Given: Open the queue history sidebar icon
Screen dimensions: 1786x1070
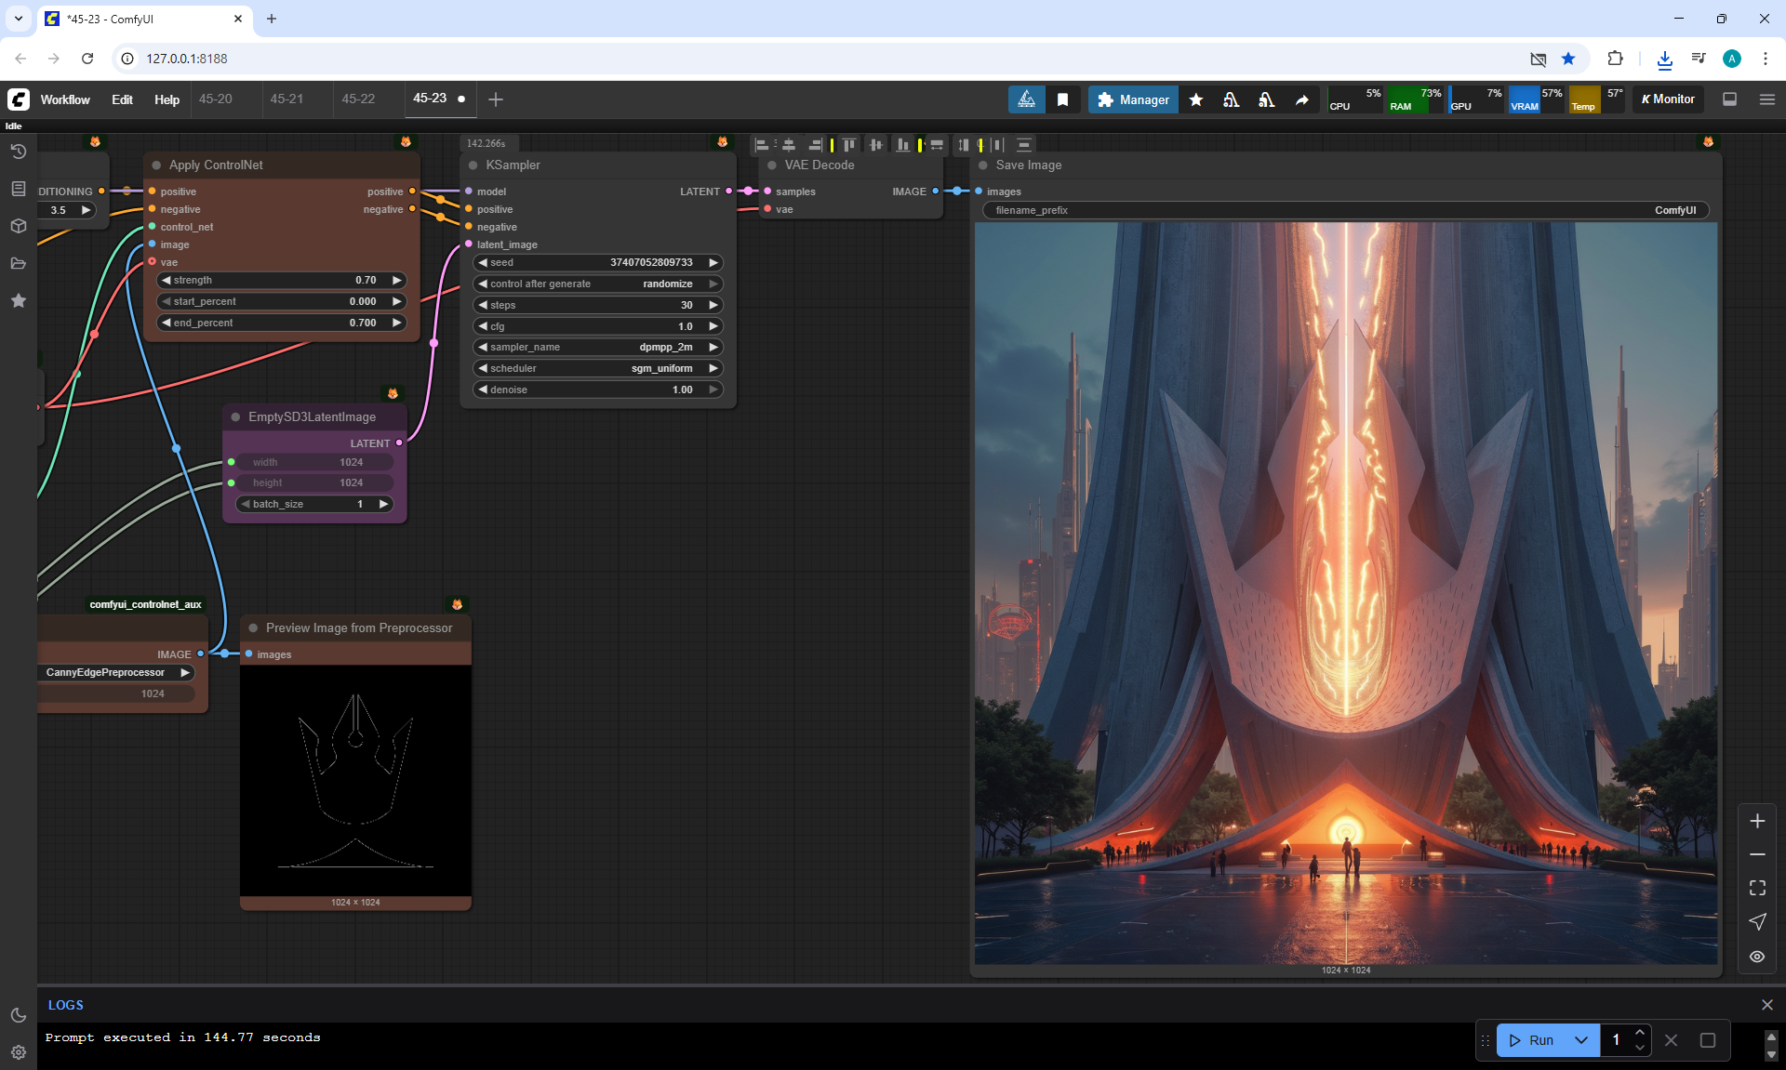Looking at the screenshot, I should 18,152.
